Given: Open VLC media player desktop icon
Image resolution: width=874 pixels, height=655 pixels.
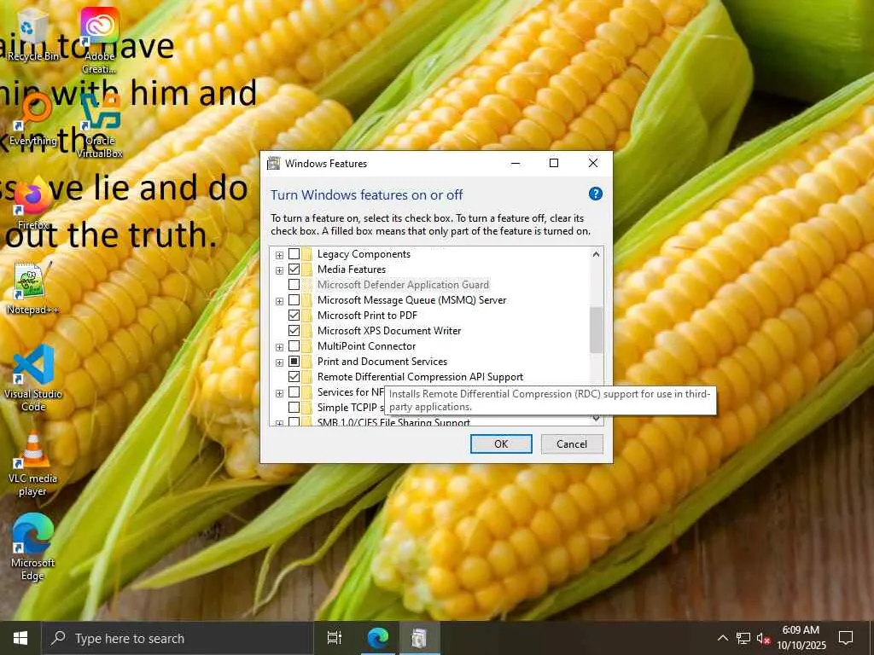Looking at the screenshot, I should [x=33, y=463].
